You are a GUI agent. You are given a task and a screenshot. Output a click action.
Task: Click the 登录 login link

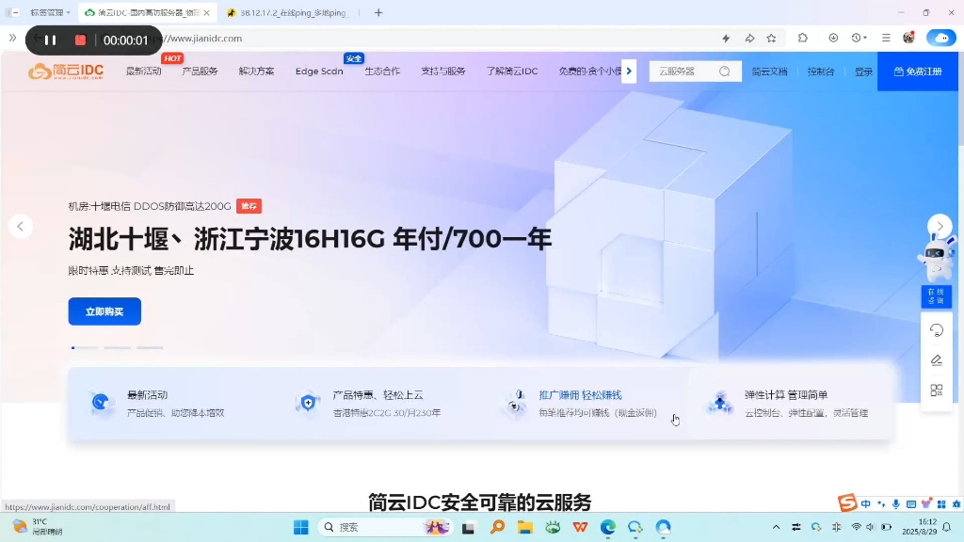pyautogui.click(x=863, y=72)
